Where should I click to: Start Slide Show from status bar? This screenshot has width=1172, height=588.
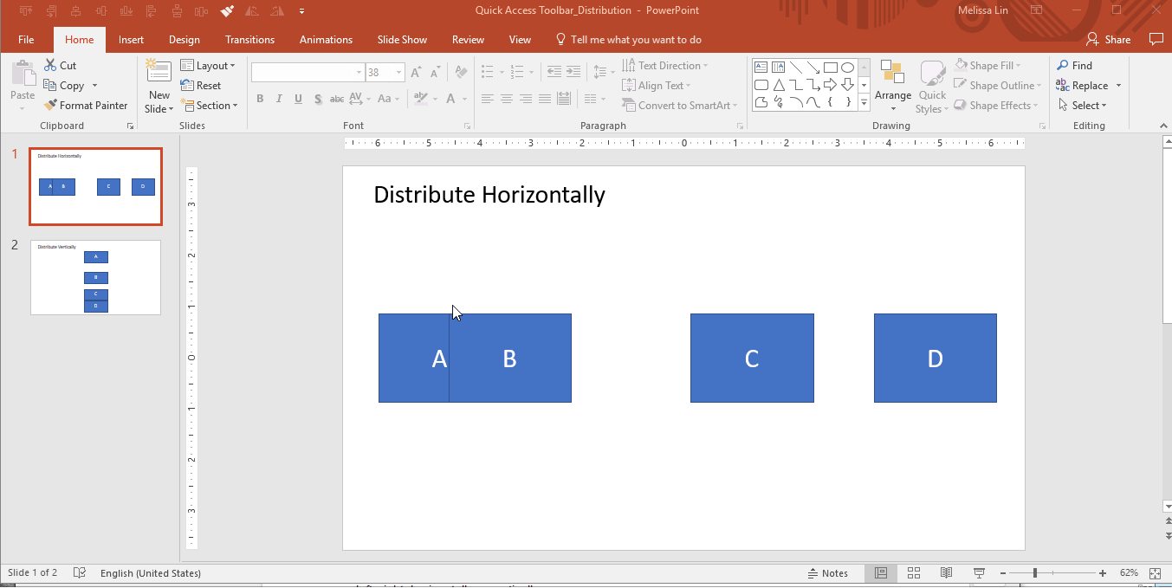[979, 573]
